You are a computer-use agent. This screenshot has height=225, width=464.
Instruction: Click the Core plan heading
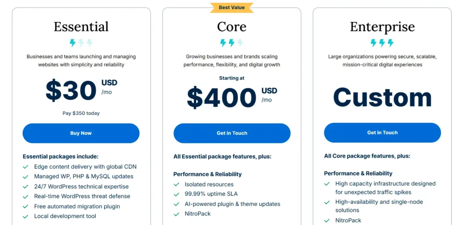(x=232, y=27)
